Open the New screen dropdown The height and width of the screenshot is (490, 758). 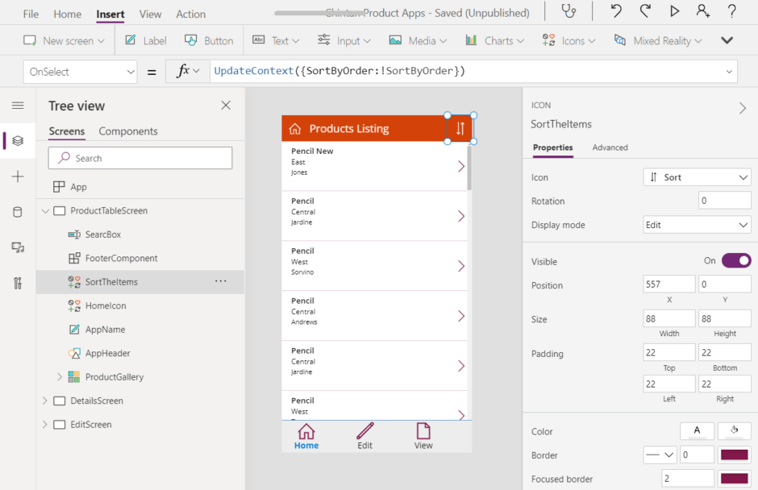(64, 40)
